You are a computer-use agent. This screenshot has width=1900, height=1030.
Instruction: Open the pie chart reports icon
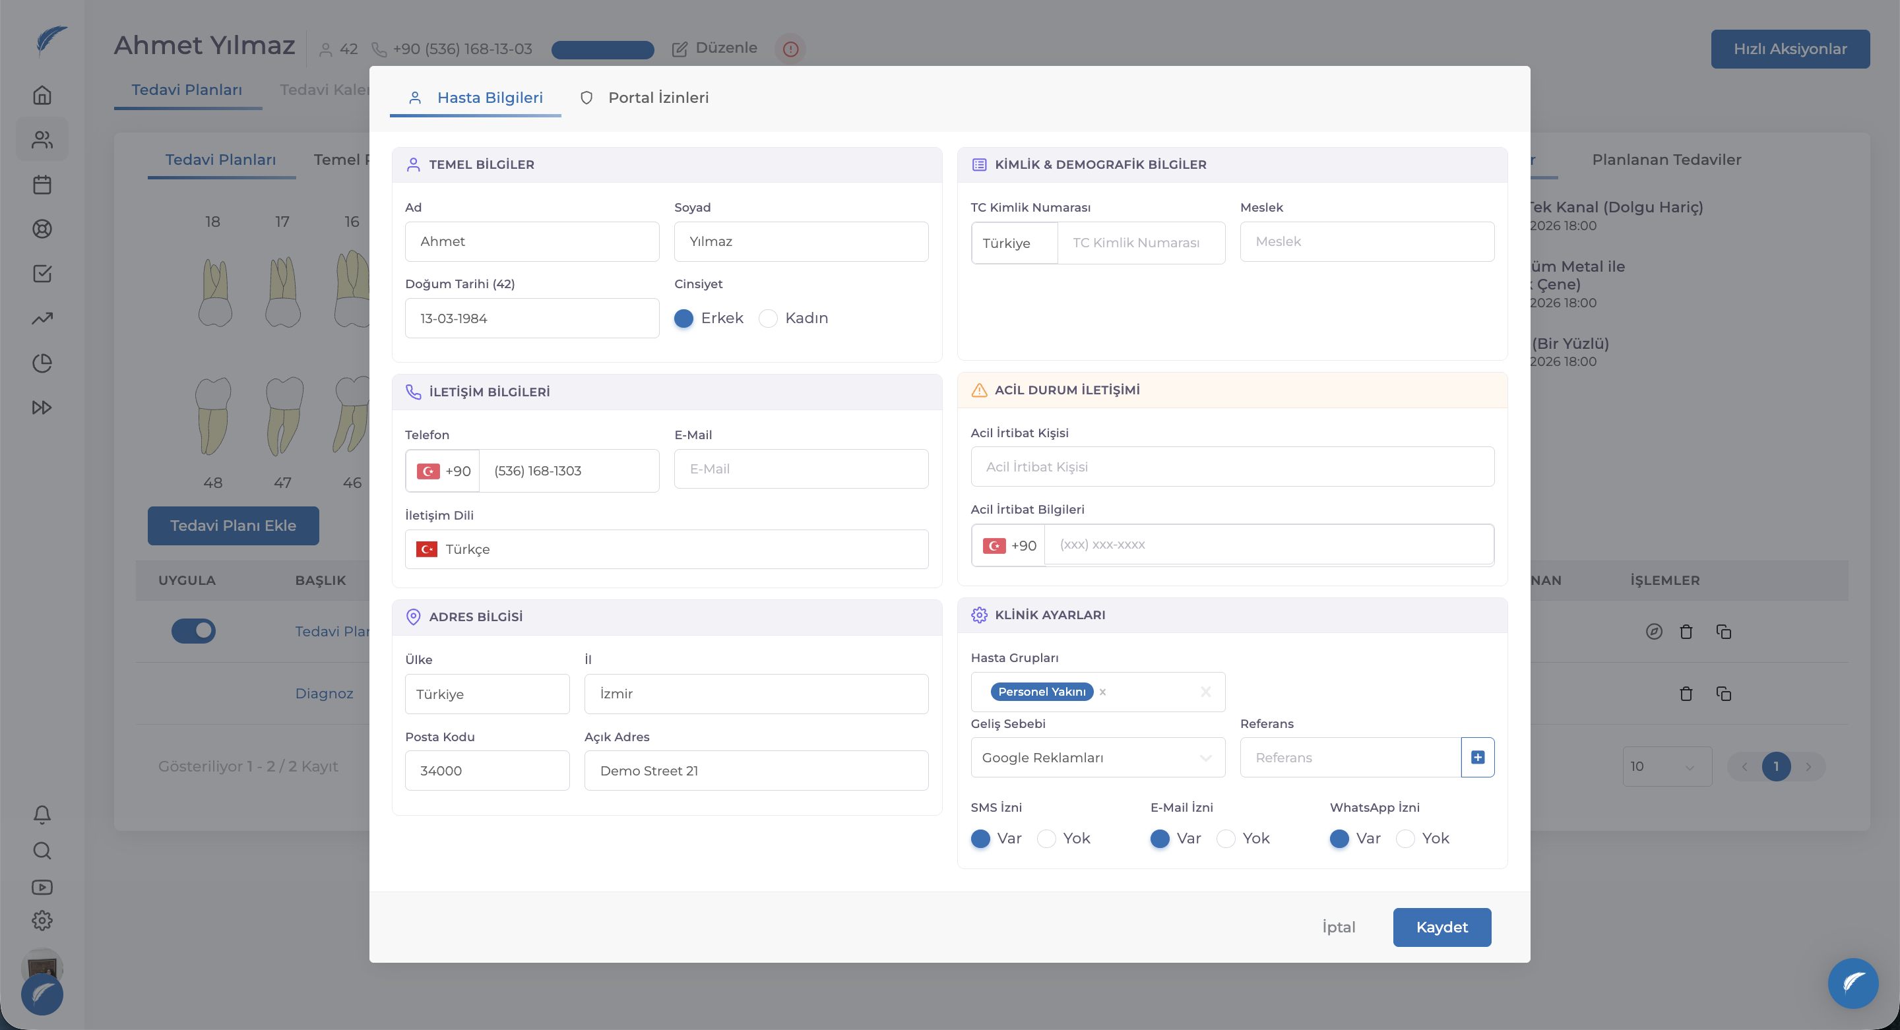pos(42,363)
